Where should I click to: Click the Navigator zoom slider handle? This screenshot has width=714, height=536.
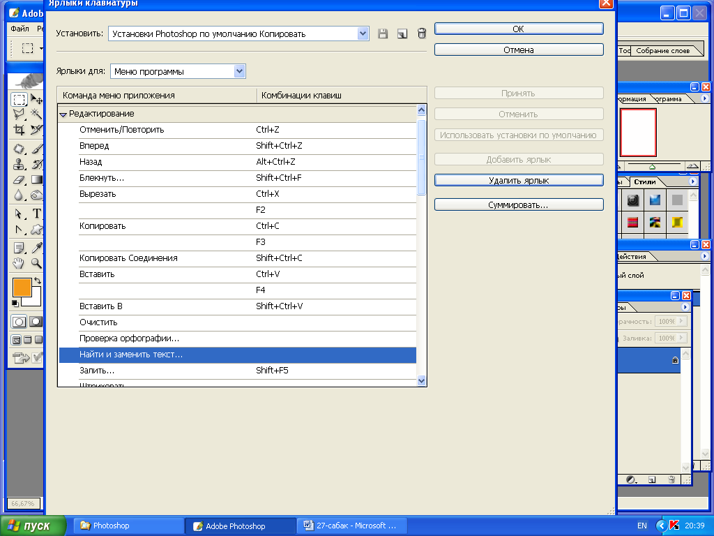652,167
